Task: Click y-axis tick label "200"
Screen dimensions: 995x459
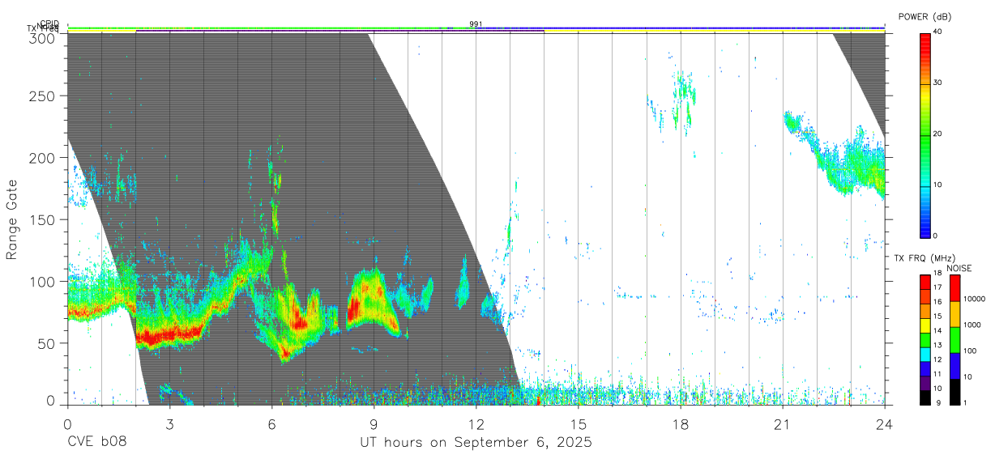Action: coord(42,158)
